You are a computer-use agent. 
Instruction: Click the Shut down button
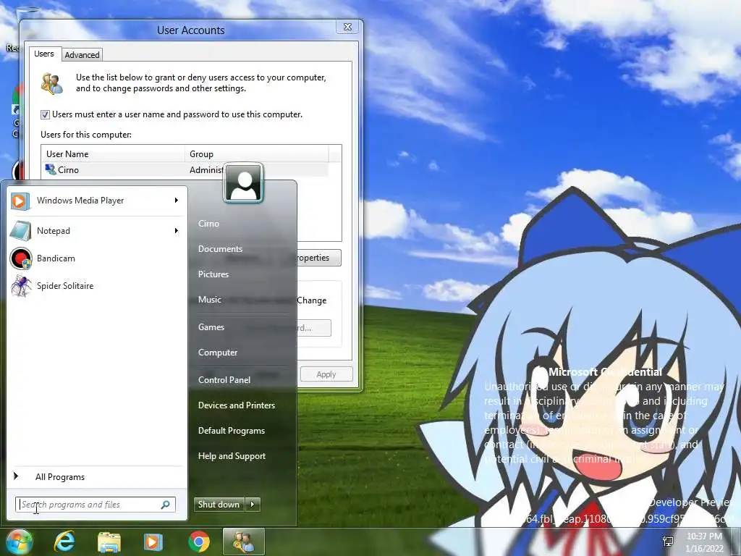(219, 505)
